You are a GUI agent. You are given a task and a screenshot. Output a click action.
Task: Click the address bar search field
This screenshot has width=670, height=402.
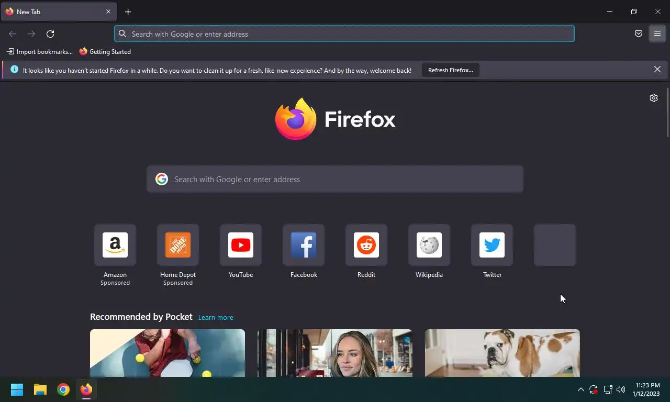344,34
